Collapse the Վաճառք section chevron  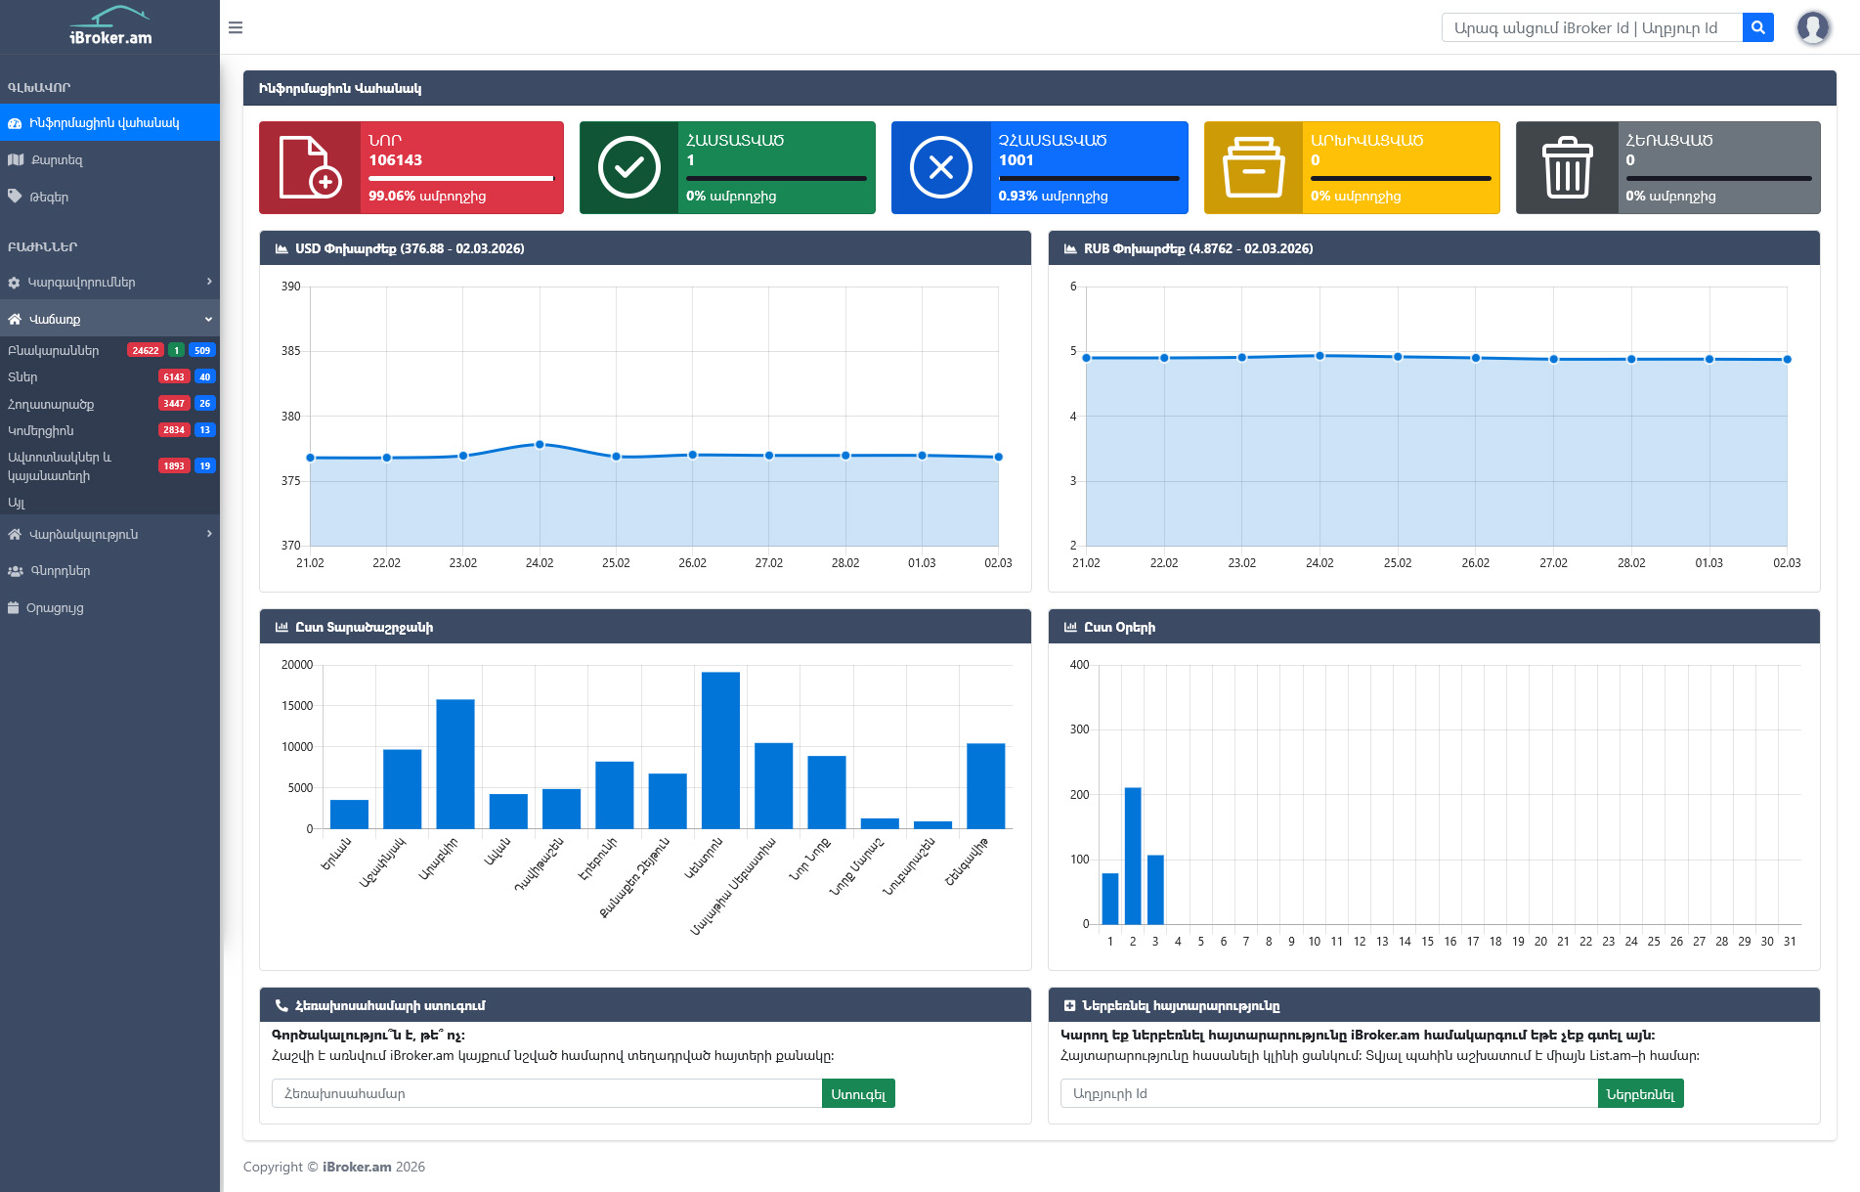(x=209, y=319)
